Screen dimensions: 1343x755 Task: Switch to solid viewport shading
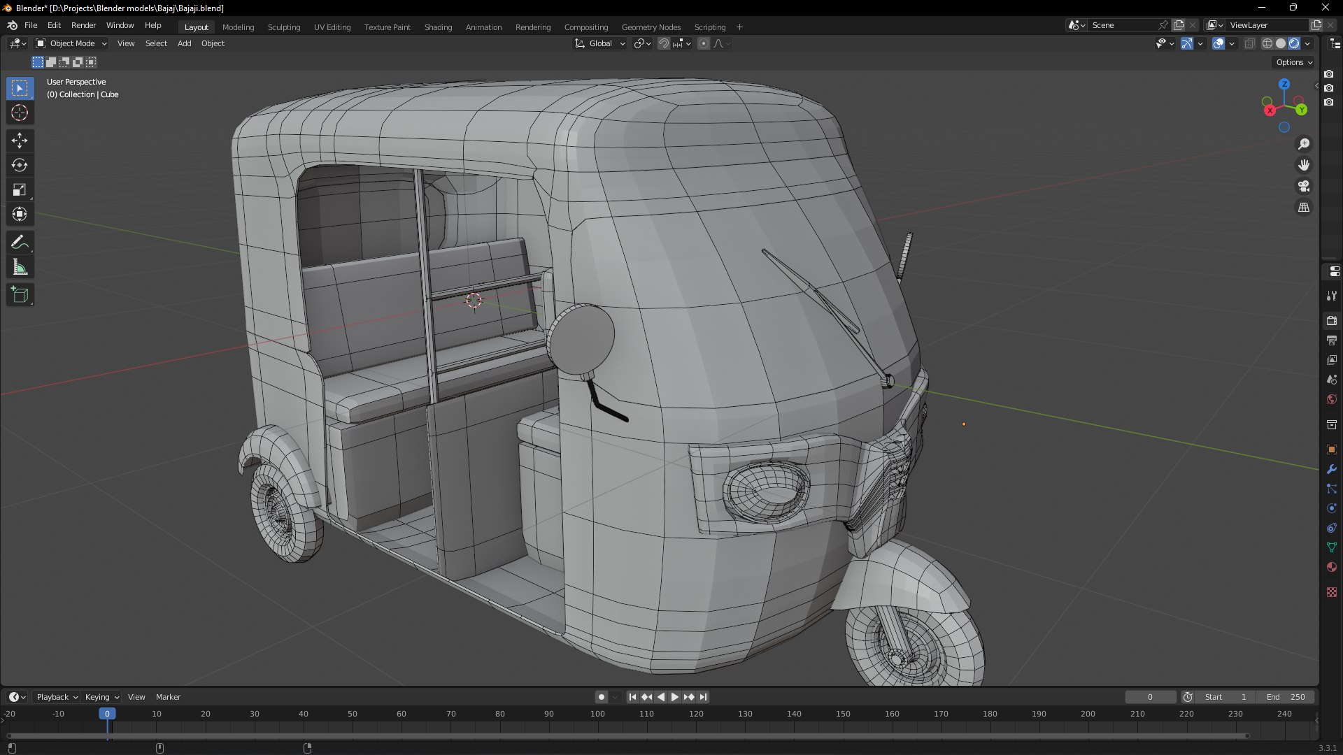click(1281, 43)
